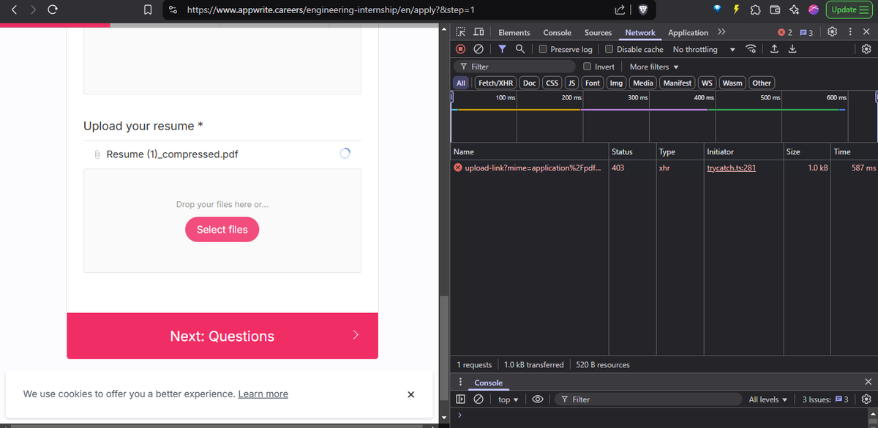Reload the page with the browser refresh icon
878x428 pixels.
point(52,10)
